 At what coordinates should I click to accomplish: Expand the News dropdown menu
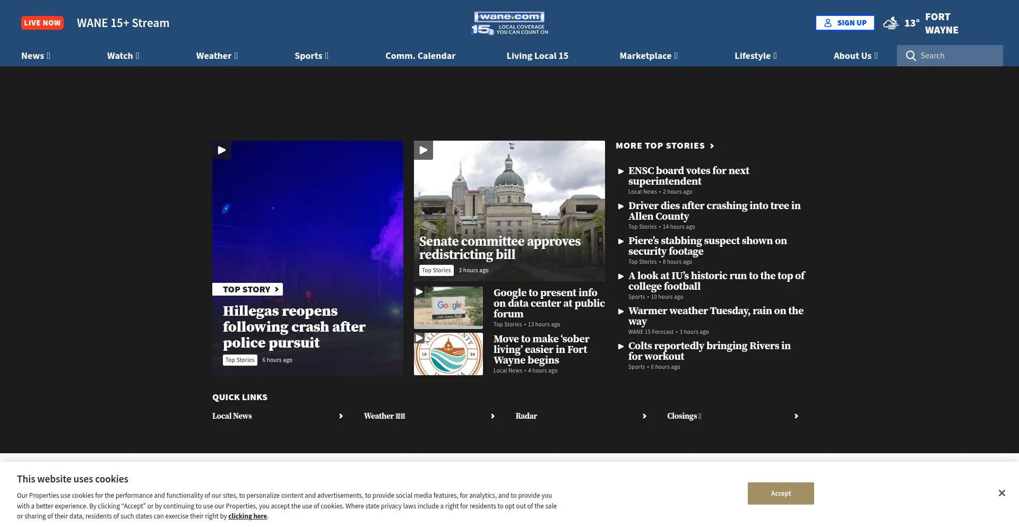coord(36,56)
